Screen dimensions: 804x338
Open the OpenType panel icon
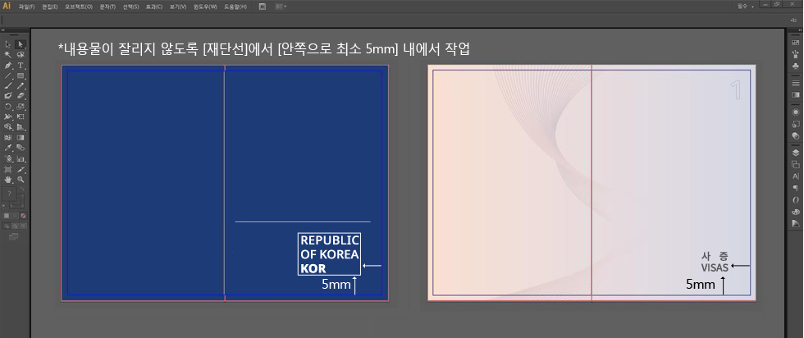tap(795, 199)
